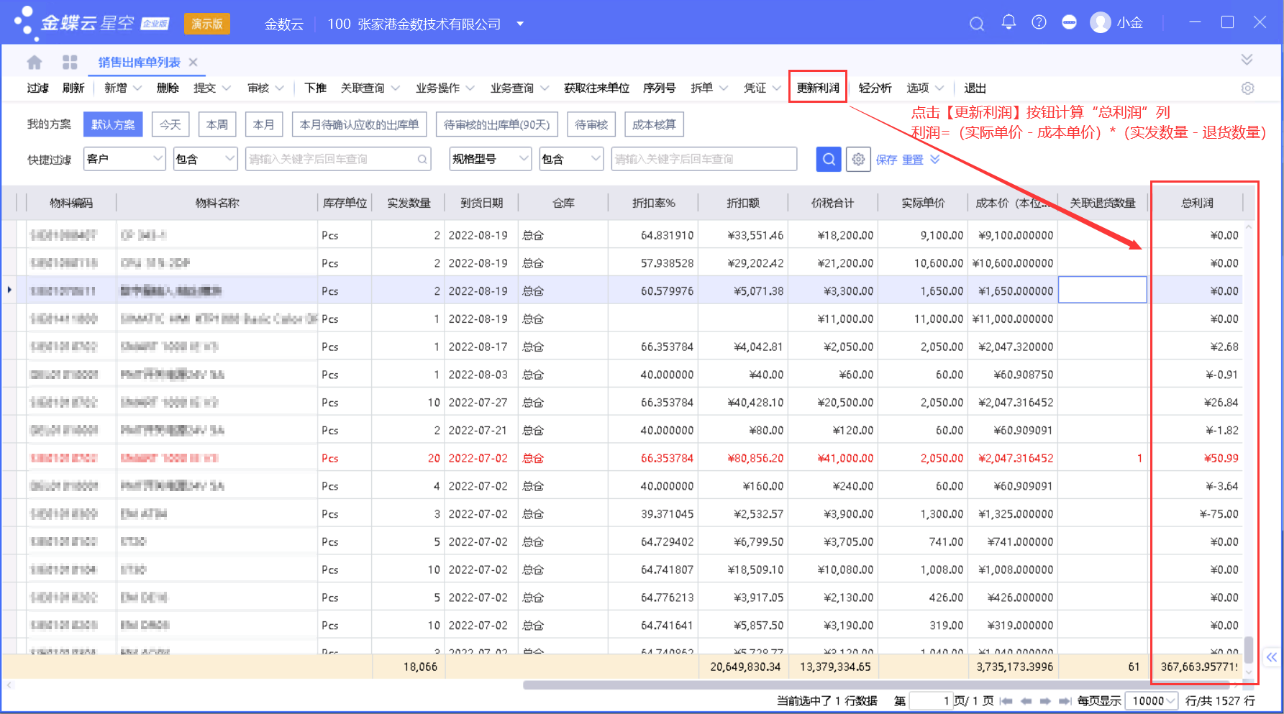
Task: Go to next page arrow icon
Action: (x=1045, y=700)
